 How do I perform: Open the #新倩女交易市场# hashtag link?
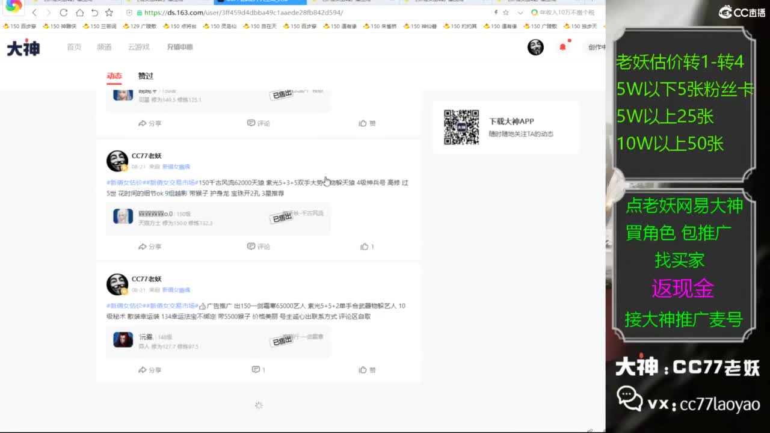[169, 182]
